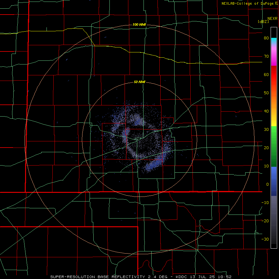Viewport: 279px width, 279px height.
Task: Click the -30 value on the dBZ scale
Action: point(265,239)
